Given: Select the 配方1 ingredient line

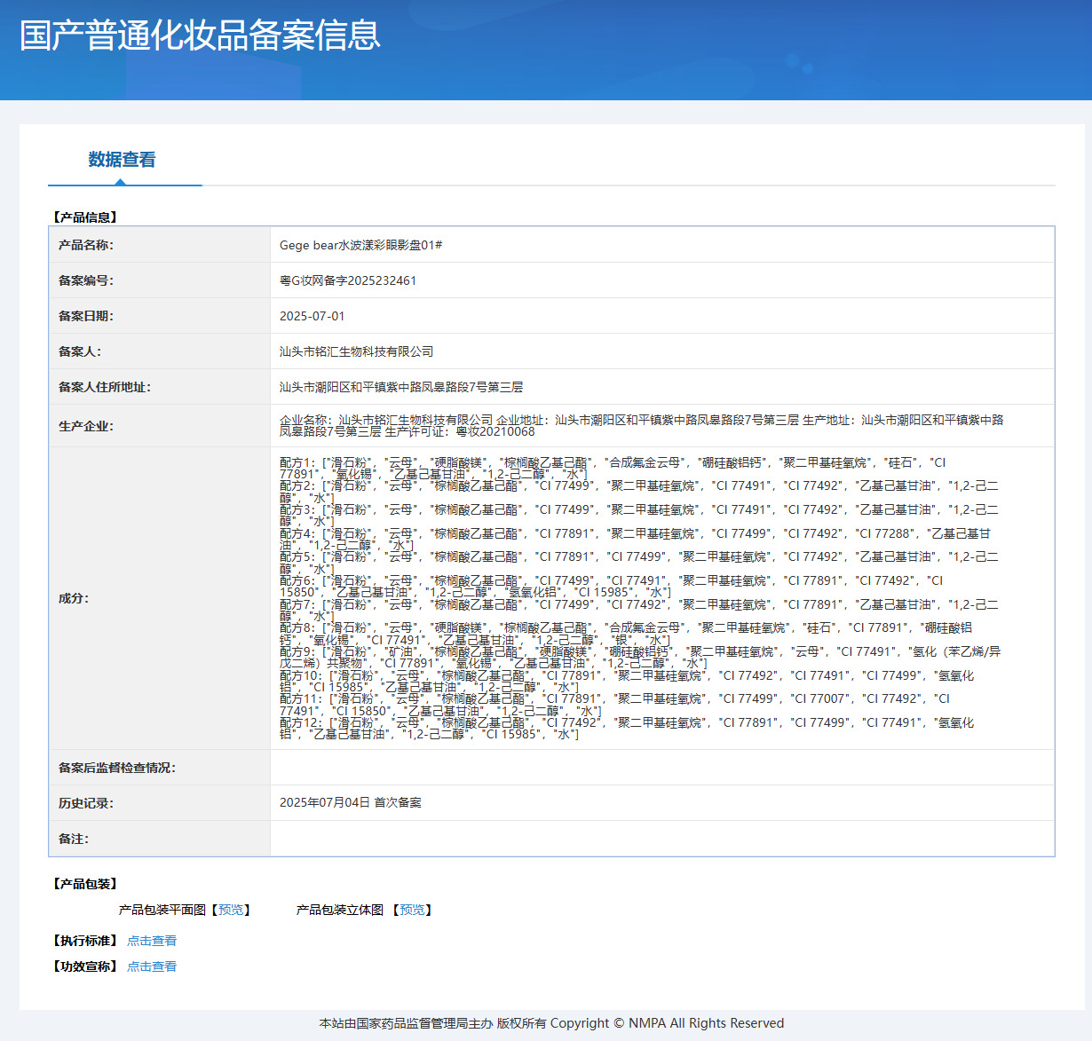Looking at the screenshot, I should tap(613, 469).
